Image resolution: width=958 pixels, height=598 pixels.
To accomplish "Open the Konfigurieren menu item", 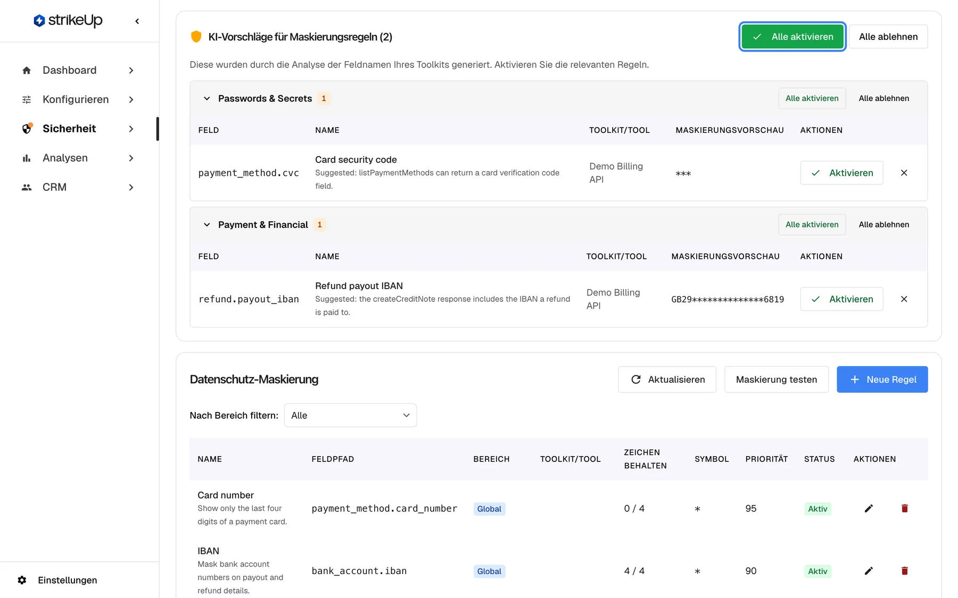I will pos(78,99).
